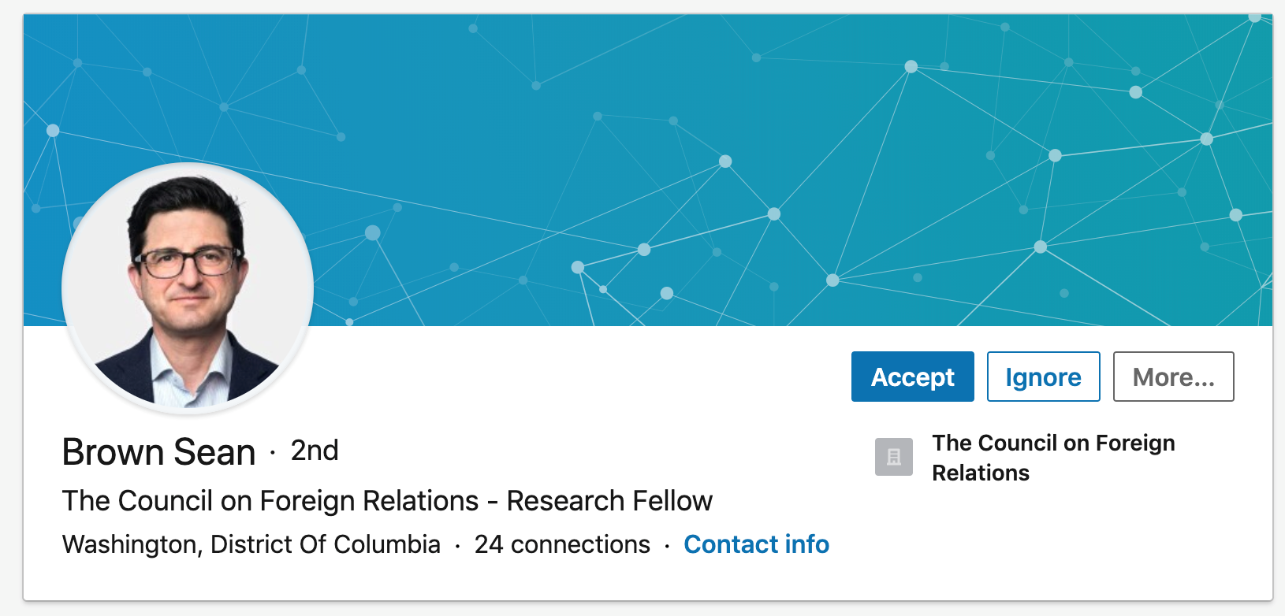This screenshot has height=616, width=1285.
Task: Click Brown Sean's circular avatar
Action: click(187, 289)
